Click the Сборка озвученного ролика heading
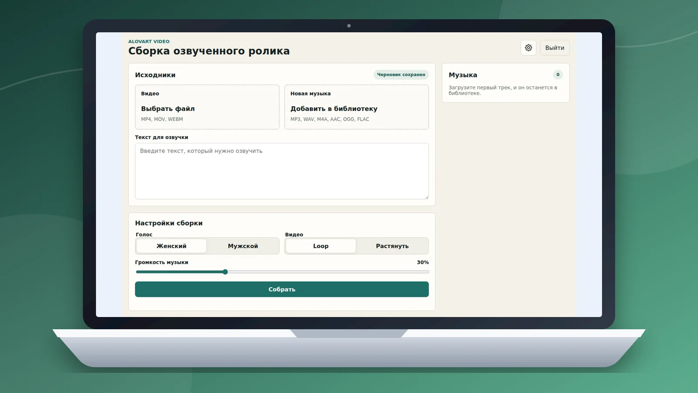The width and height of the screenshot is (698, 393). click(x=209, y=51)
